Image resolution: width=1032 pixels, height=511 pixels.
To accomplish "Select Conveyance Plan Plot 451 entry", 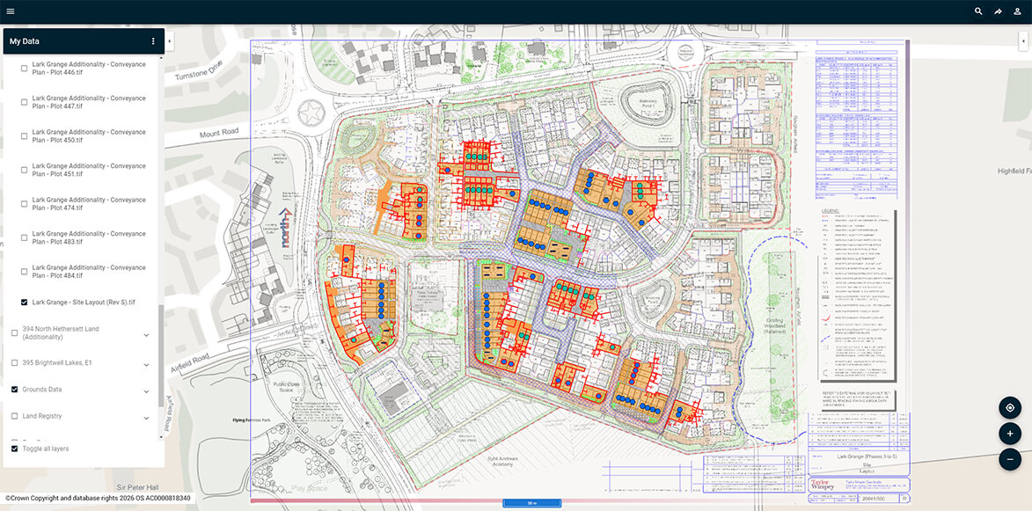I will pyautogui.click(x=88, y=170).
